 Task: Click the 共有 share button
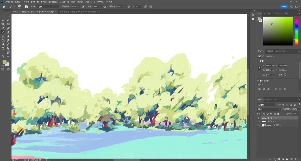coord(284,7)
